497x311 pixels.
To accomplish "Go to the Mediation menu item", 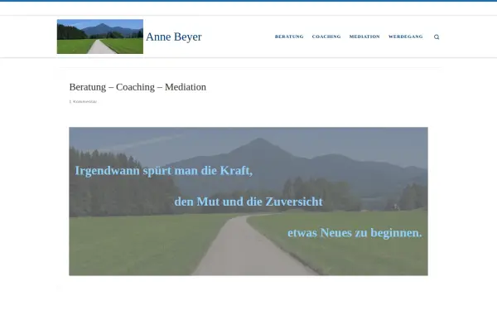I will pyautogui.click(x=364, y=36).
